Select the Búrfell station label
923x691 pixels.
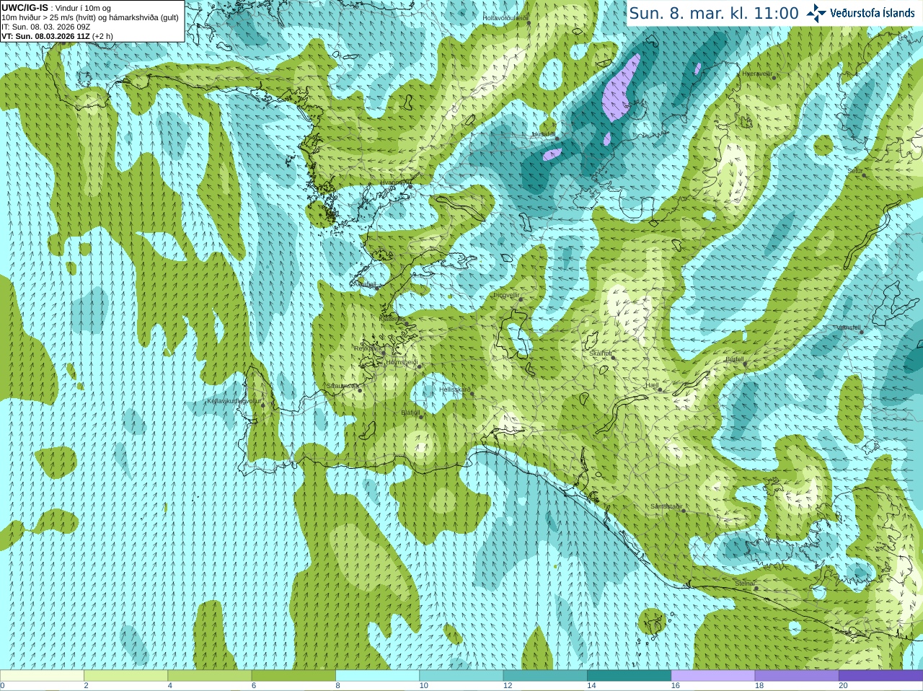pyautogui.click(x=735, y=359)
